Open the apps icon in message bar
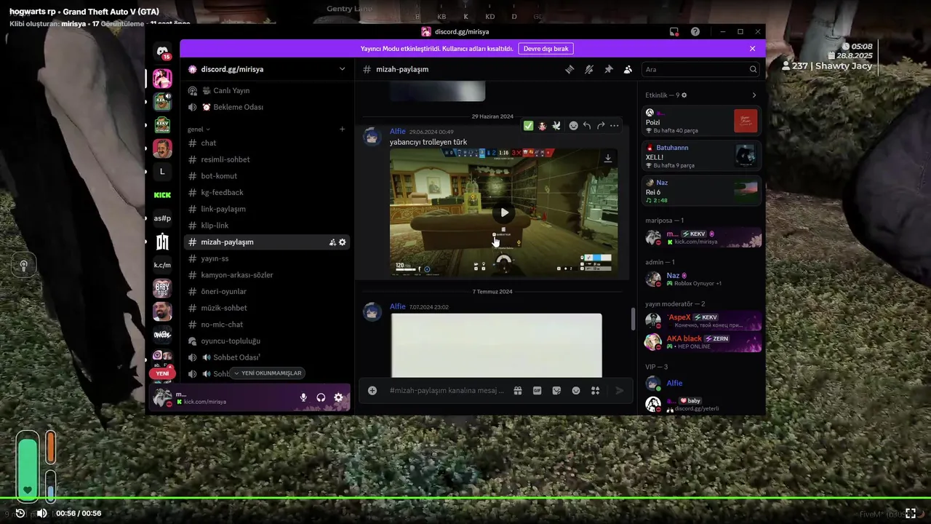The height and width of the screenshot is (524, 931). pos(595,390)
